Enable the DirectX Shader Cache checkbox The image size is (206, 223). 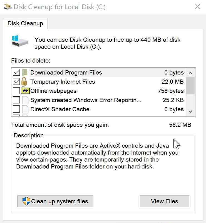coord(16,109)
